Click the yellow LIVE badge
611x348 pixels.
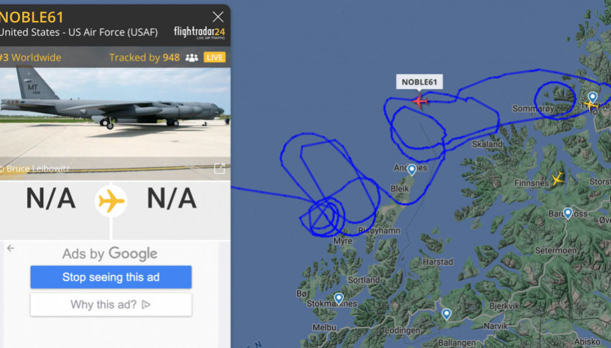[214, 58]
